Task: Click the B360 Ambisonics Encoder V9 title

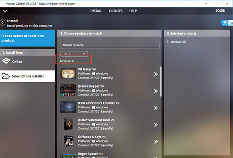Action: tap(98, 103)
